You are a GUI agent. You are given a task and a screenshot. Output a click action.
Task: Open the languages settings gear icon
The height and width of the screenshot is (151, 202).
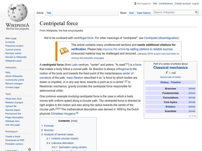30,149
